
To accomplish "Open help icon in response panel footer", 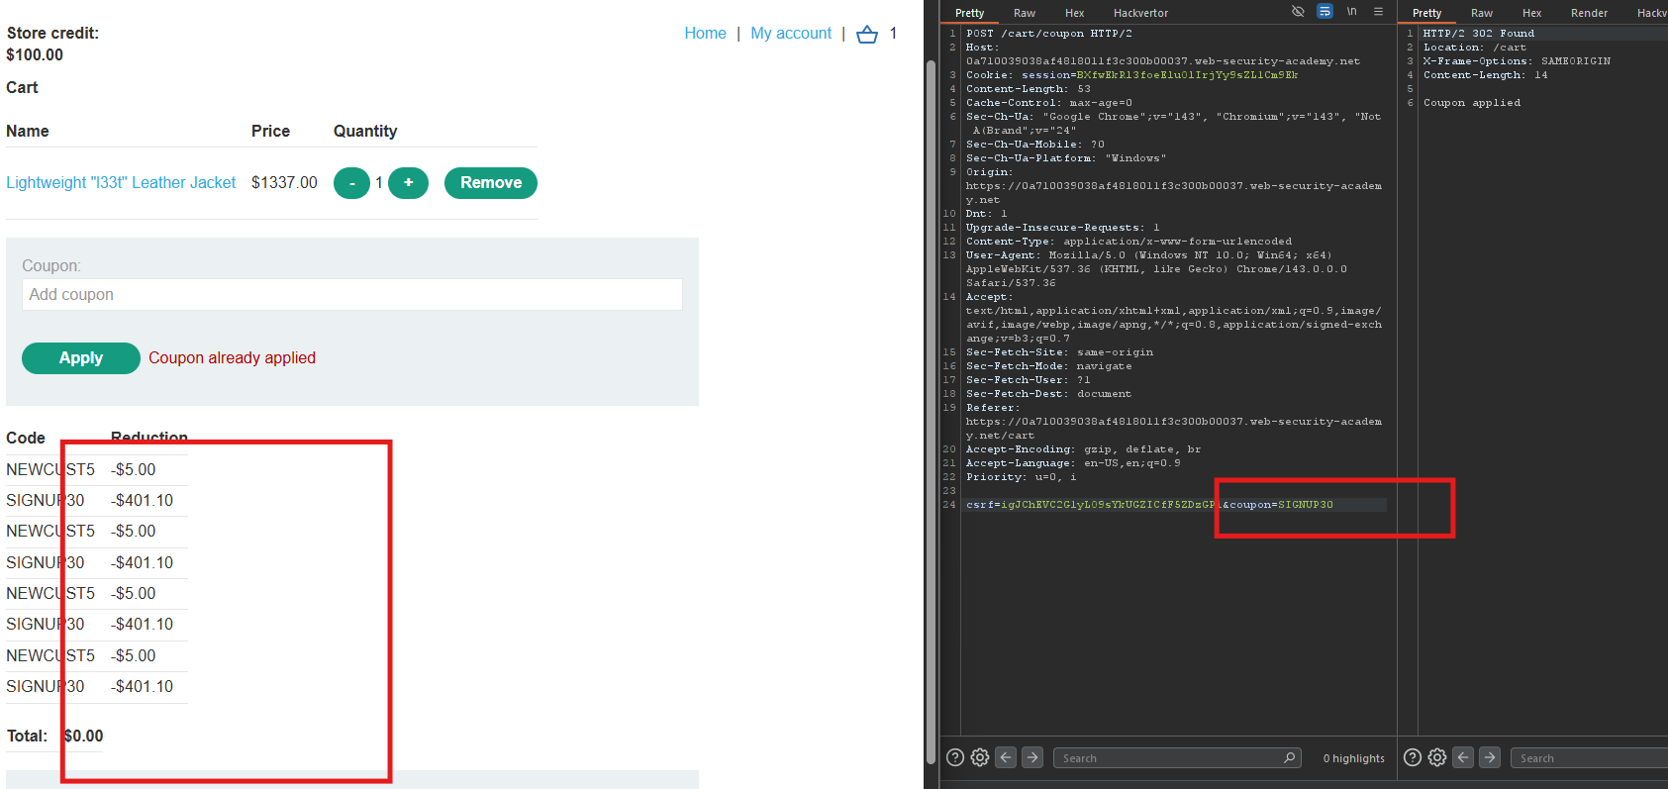I will [1413, 757].
